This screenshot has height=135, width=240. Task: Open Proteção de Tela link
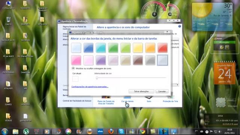pos(170,101)
